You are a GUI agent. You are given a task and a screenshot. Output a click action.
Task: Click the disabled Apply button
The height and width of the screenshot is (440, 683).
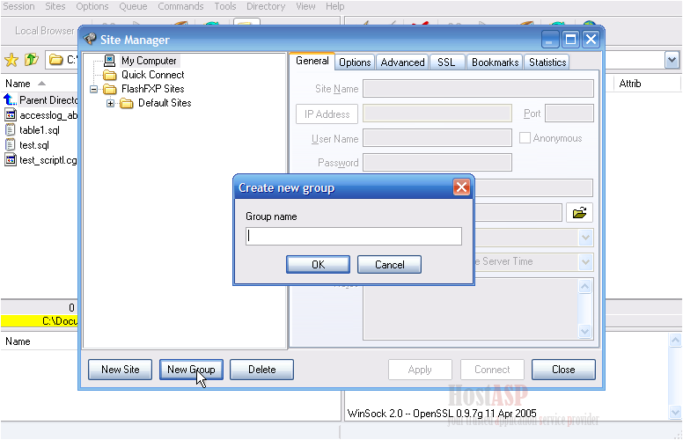coord(420,370)
